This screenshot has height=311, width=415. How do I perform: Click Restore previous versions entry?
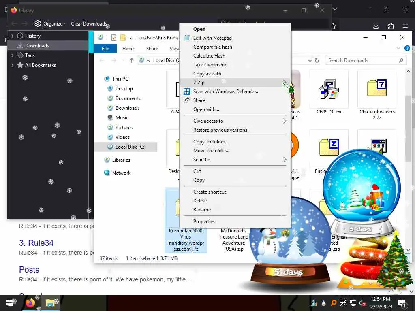pos(220,130)
